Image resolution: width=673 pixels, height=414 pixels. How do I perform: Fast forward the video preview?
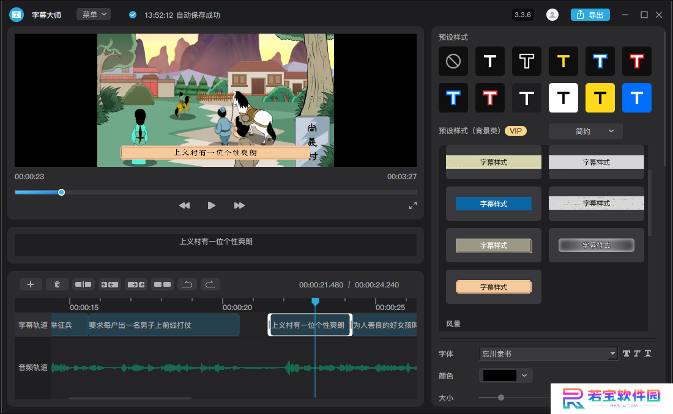(x=239, y=205)
